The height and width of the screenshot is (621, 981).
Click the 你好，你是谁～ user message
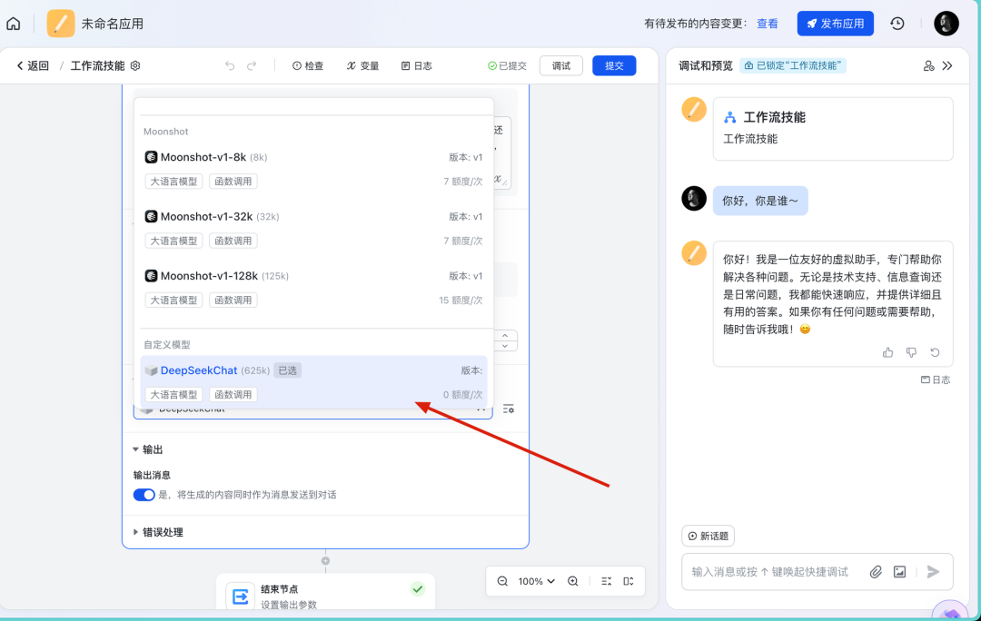tap(760, 201)
